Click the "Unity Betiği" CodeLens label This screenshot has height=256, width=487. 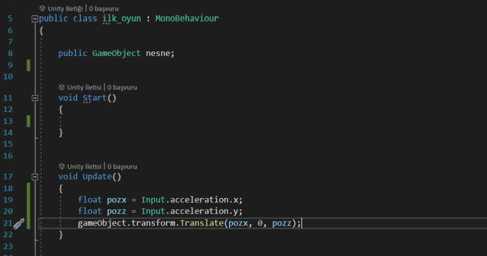[66, 8]
